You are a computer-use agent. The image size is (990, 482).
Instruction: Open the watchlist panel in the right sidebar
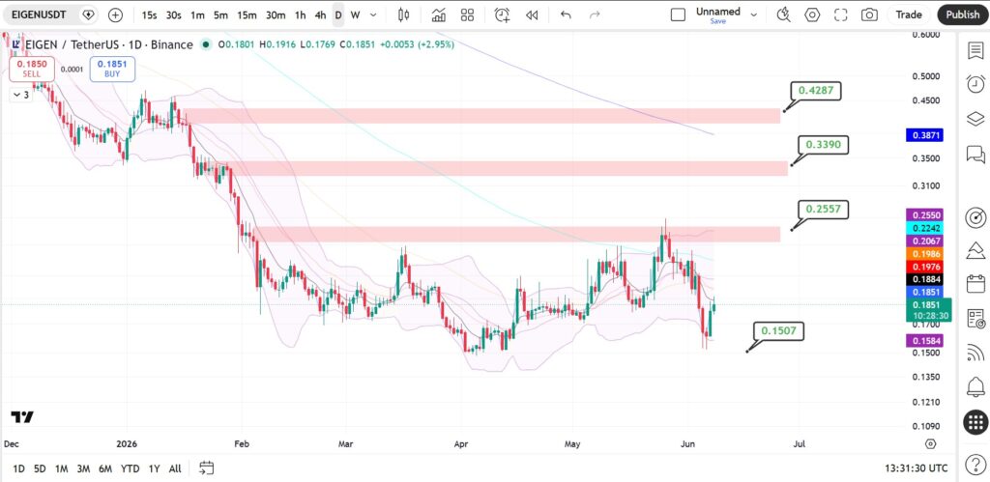click(x=975, y=50)
